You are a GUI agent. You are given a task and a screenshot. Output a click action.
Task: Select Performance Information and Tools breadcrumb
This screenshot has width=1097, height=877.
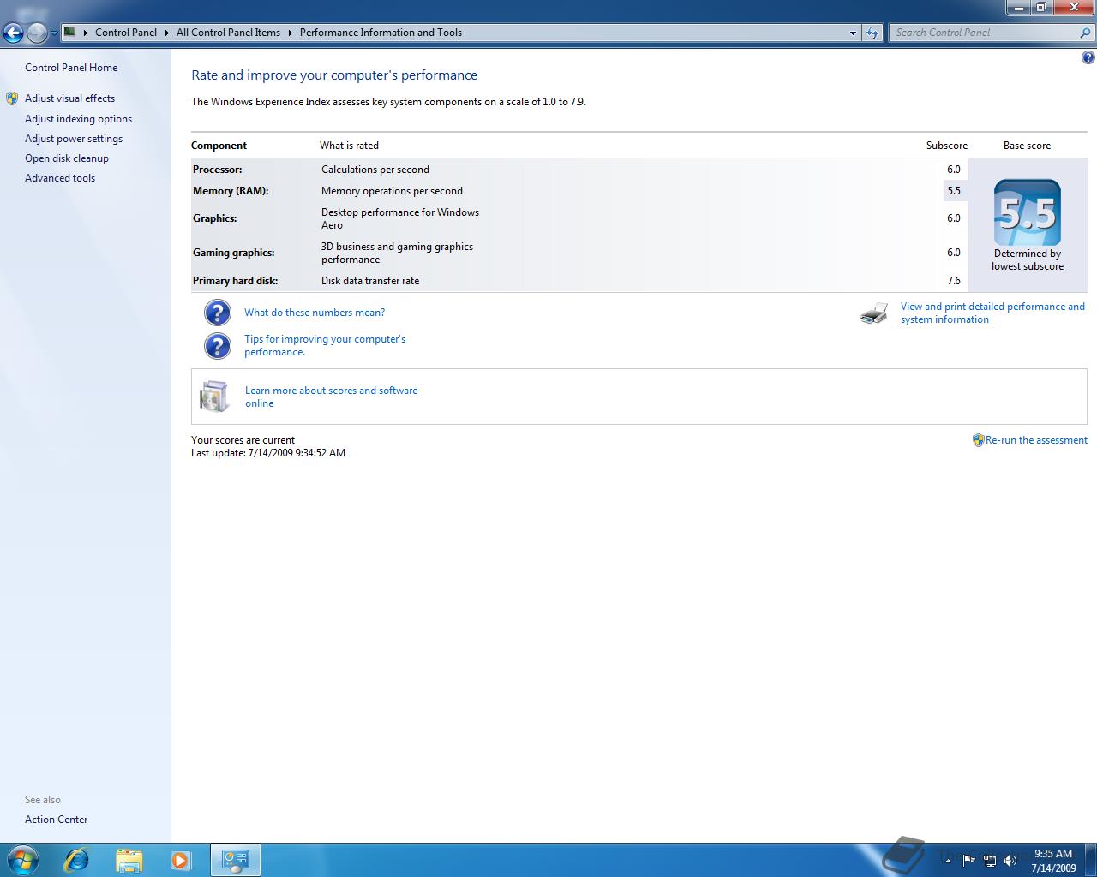coord(381,33)
